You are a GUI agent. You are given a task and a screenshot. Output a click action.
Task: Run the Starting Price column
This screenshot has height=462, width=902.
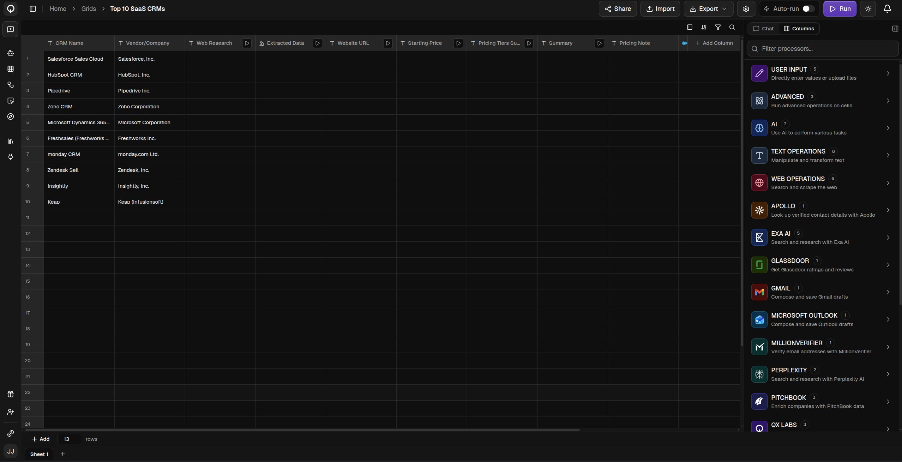pos(458,43)
